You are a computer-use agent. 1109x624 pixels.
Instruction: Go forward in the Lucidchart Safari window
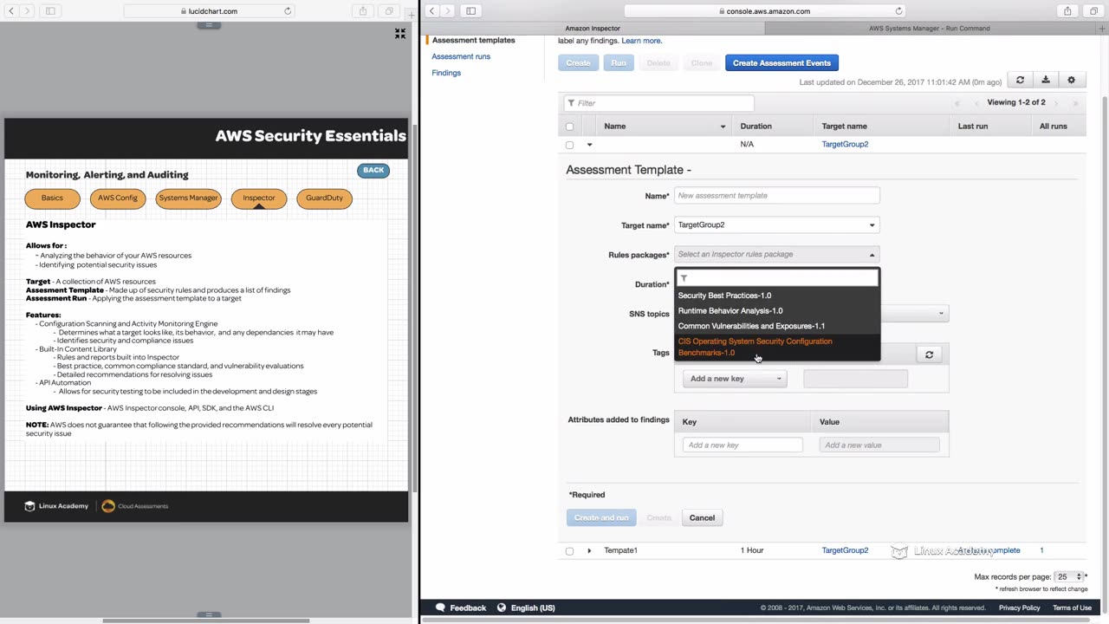pyautogui.click(x=27, y=11)
